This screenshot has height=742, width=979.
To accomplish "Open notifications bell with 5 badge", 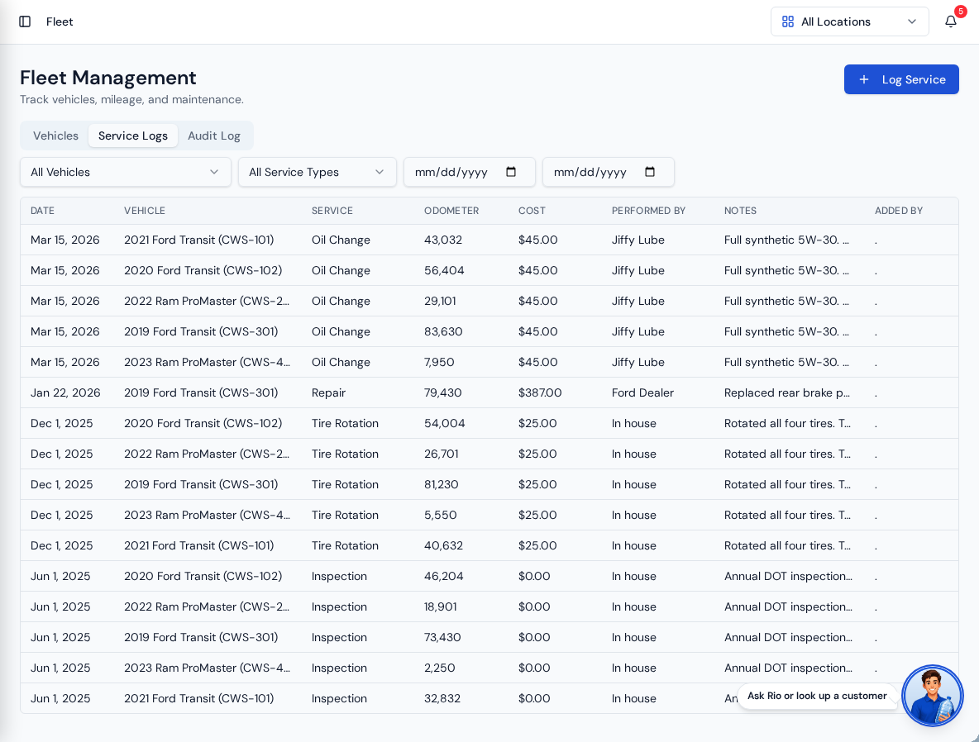I will click(x=951, y=21).
